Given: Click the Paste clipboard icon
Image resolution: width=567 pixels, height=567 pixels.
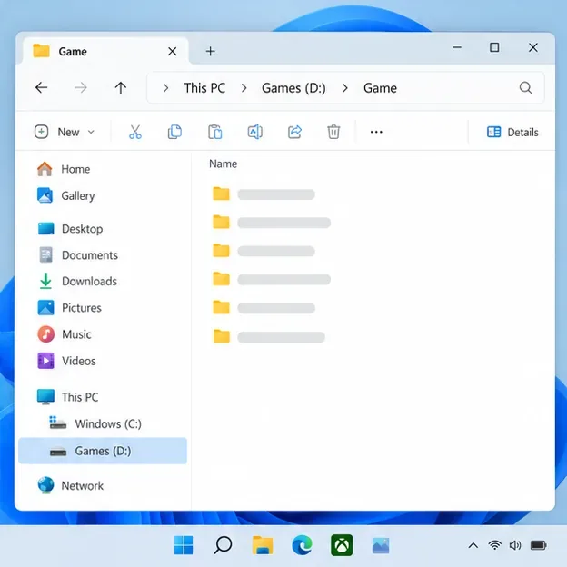Looking at the screenshot, I should [214, 132].
